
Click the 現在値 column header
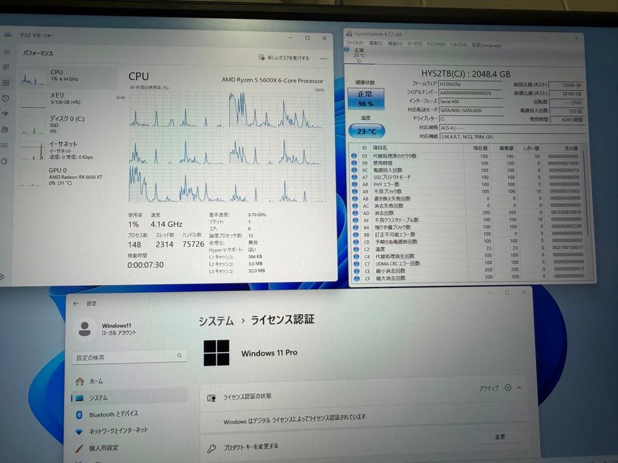tap(480, 148)
